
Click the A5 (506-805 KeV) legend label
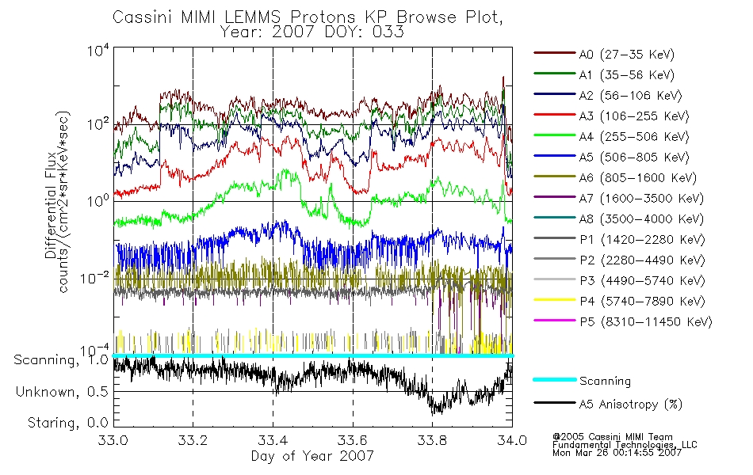(634, 158)
